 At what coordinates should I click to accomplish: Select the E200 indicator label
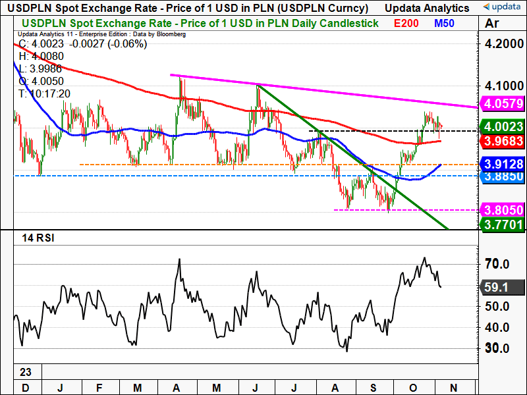tap(406, 23)
